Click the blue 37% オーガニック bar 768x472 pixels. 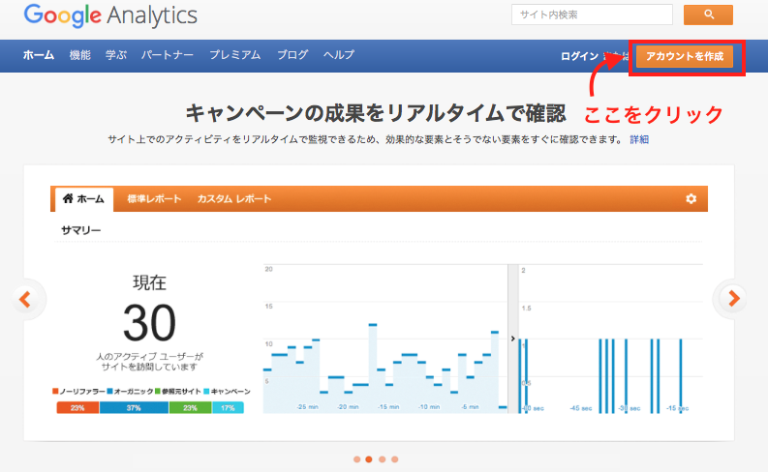pyautogui.click(x=134, y=408)
